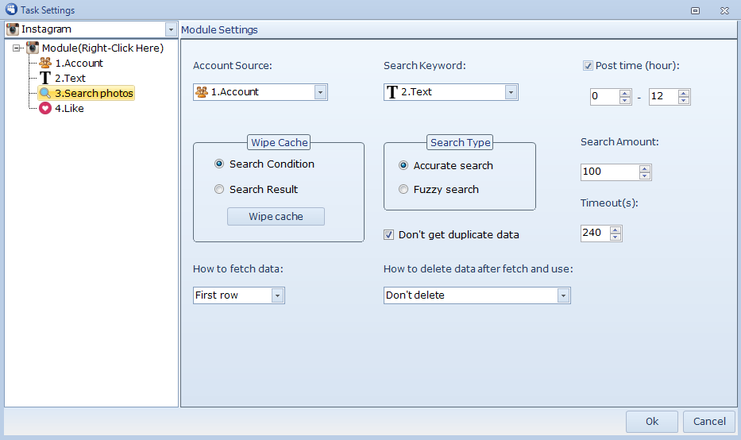Click the Ok button

(651, 422)
